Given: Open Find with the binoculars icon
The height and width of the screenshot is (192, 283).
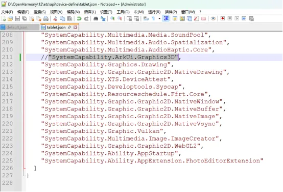Looking at the screenshot, I should pos(96,18).
